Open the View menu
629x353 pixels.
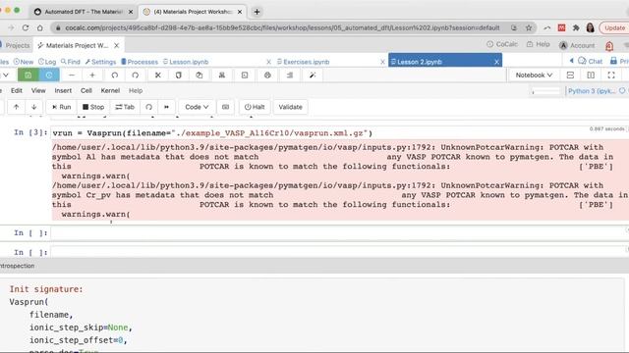38,90
